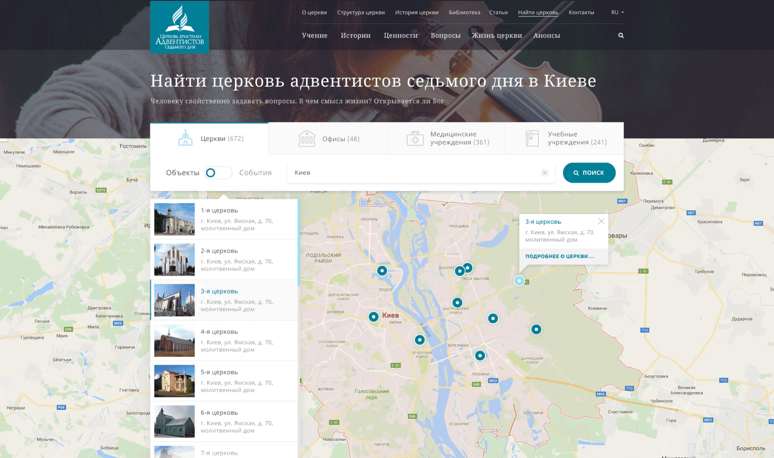Open 1-я церковь in the results list

[x=224, y=219]
